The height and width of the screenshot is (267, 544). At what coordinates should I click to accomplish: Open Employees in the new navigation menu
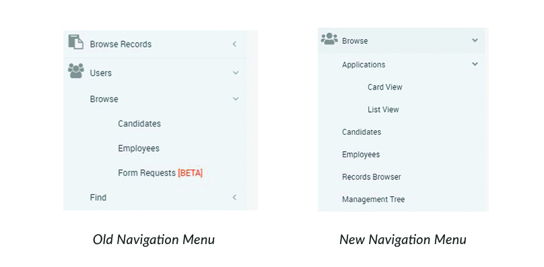coord(361,154)
